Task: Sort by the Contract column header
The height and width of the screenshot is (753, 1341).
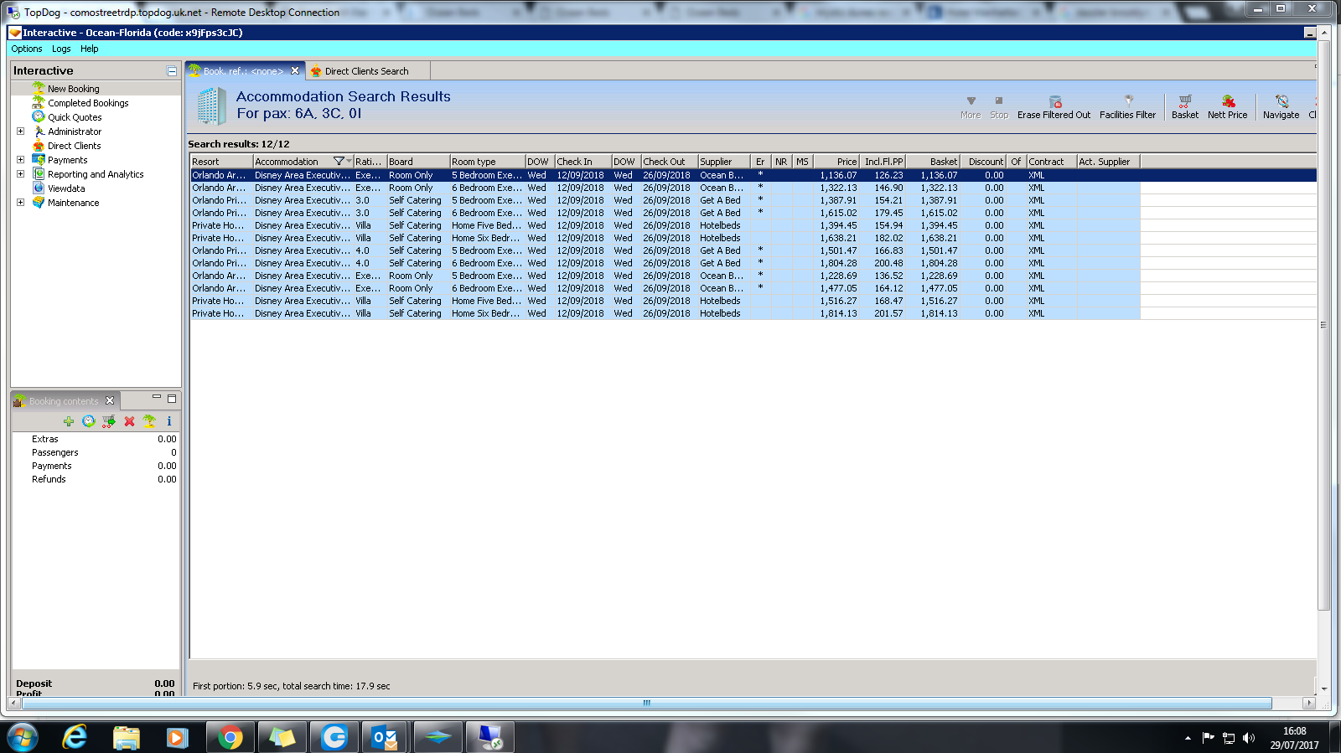Action: click(x=1052, y=162)
